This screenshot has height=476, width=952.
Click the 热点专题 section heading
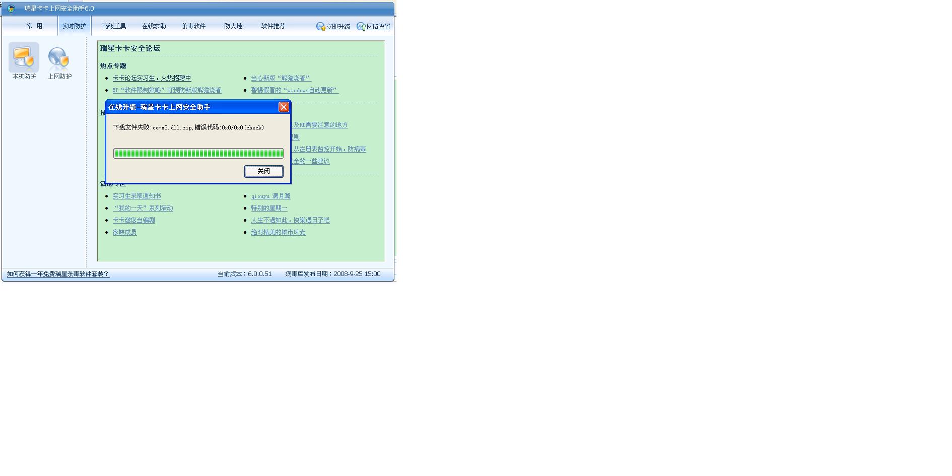(x=113, y=66)
